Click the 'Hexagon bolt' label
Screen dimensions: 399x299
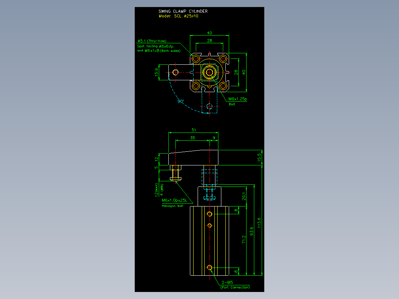pos(172,206)
